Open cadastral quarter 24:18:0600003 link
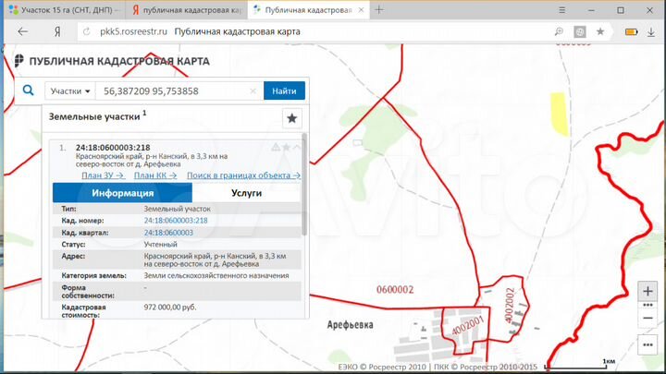666x374 pixels. point(168,233)
